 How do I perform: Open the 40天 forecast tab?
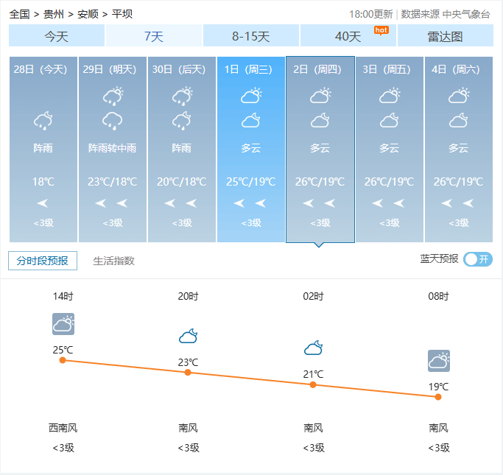(x=348, y=36)
